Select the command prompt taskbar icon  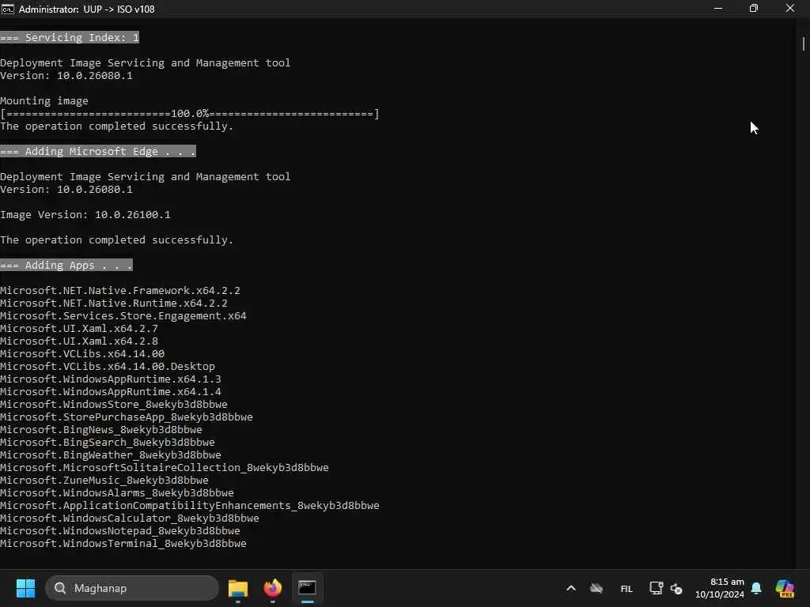[x=308, y=588]
